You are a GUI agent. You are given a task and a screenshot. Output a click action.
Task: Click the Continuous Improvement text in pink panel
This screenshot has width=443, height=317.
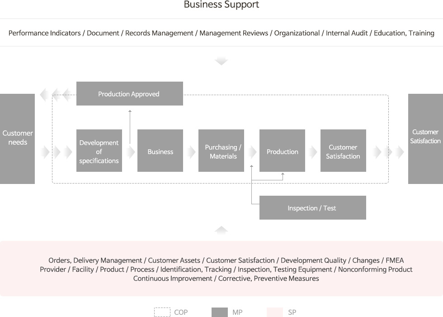click(173, 278)
